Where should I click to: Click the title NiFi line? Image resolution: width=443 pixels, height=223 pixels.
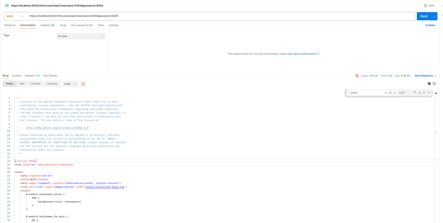[x=34, y=180]
